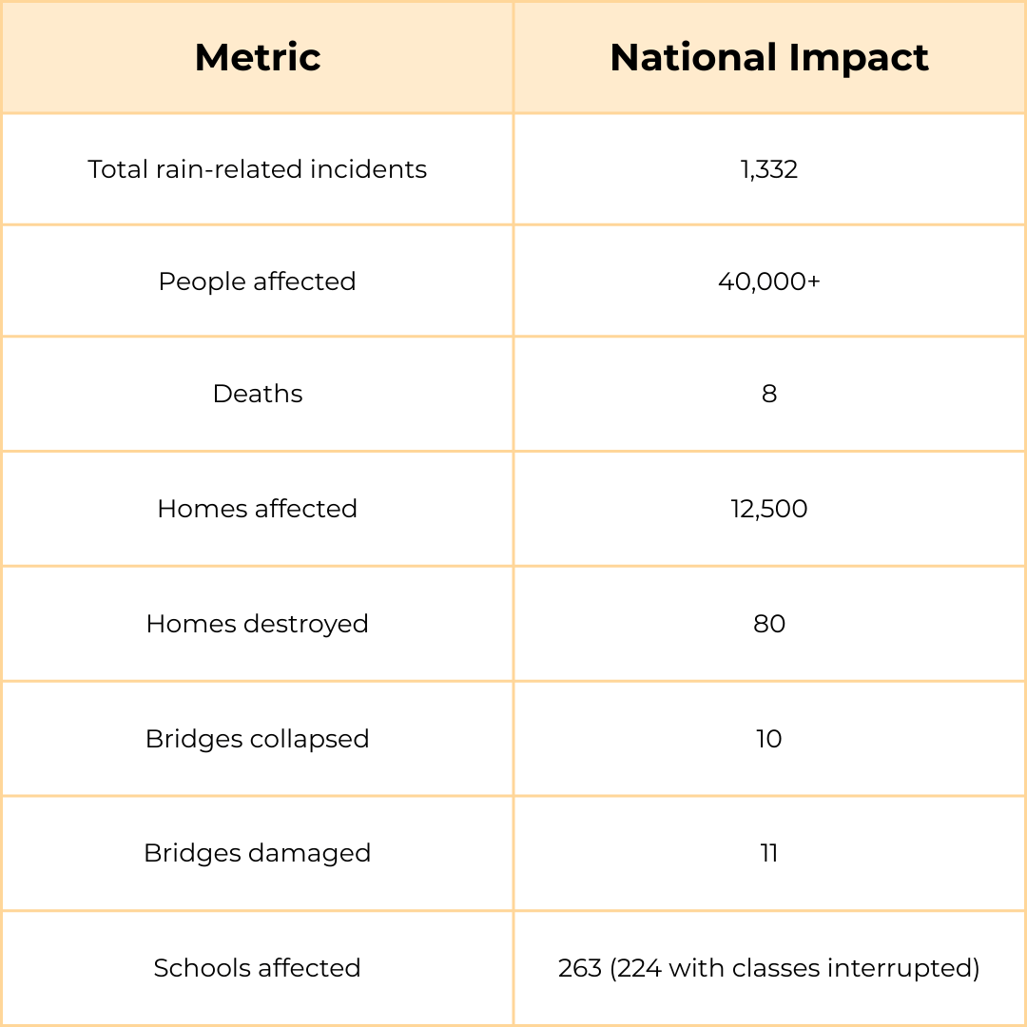Select the 12,500 value cell
The width and height of the screenshot is (1027, 1027).
coord(768,509)
